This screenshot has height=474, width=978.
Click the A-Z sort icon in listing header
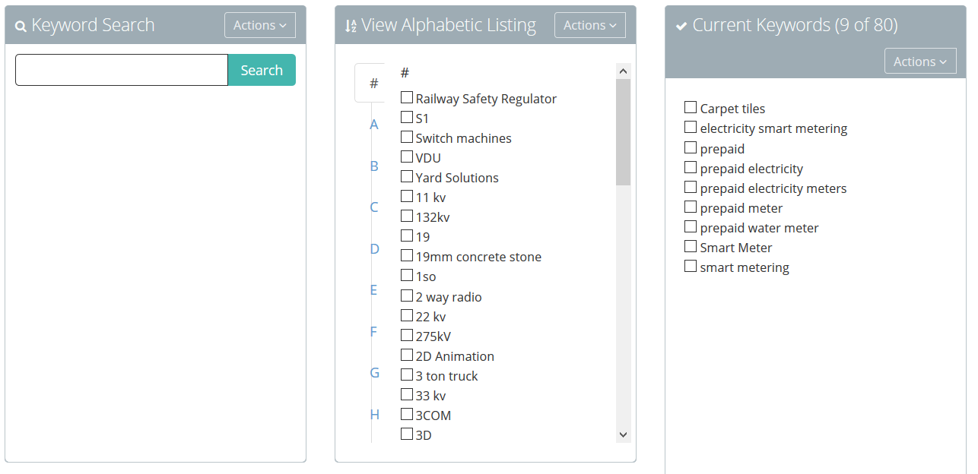[351, 26]
